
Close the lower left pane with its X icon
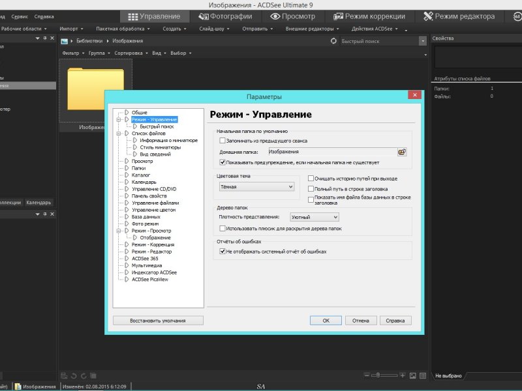[x=52, y=214]
